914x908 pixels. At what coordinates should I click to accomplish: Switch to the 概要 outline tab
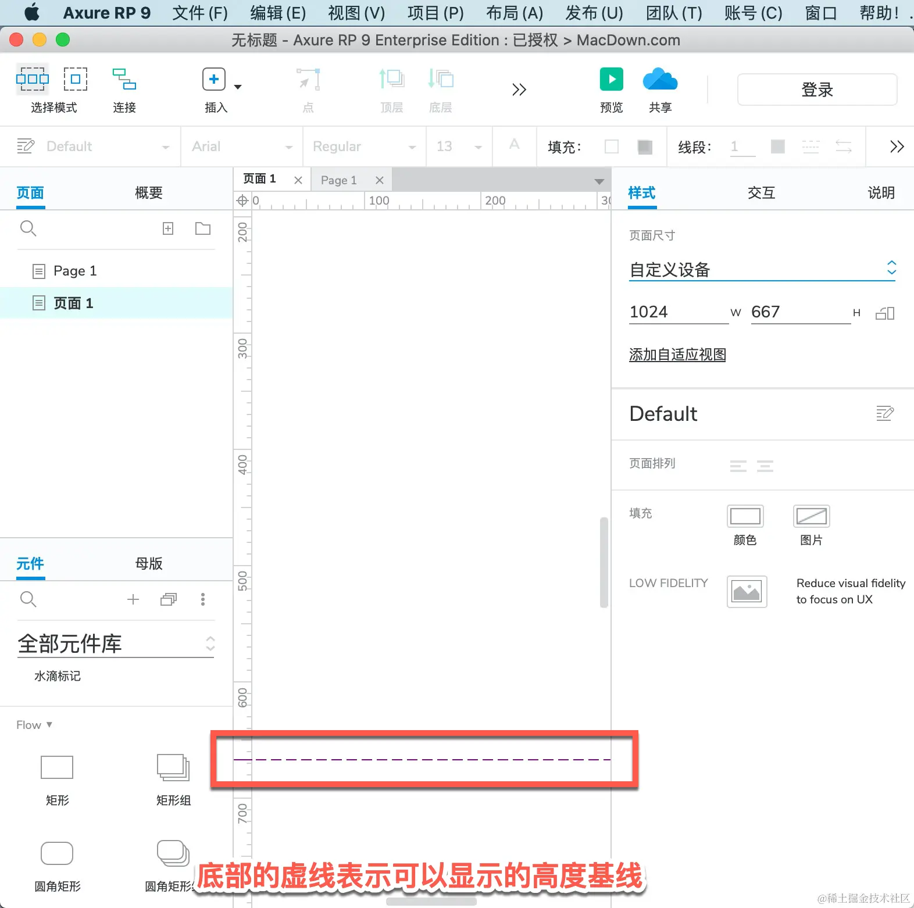click(x=149, y=192)
